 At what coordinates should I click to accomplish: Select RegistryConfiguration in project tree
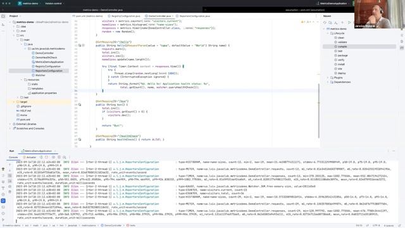pyautogui.click(x=48, y=66)
